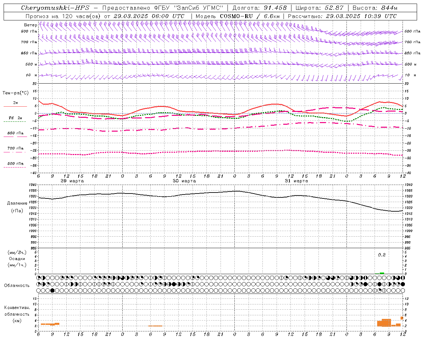Click the '30 марта' date label

[184, 181]
